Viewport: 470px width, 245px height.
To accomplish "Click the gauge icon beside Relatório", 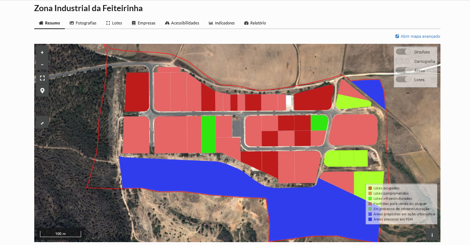I will (x=246, y=23).
